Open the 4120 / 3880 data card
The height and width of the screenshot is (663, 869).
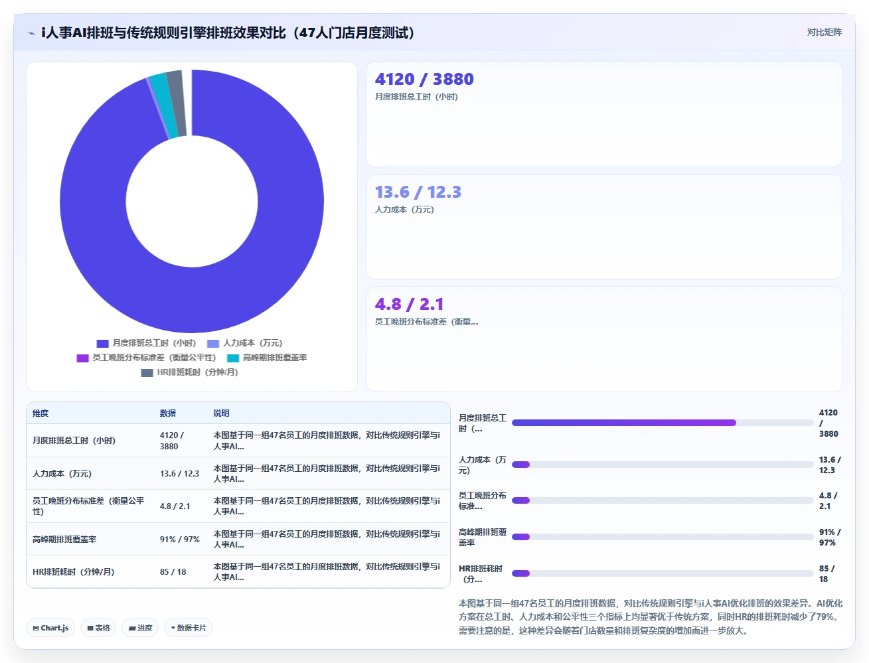tap(604, 114)
